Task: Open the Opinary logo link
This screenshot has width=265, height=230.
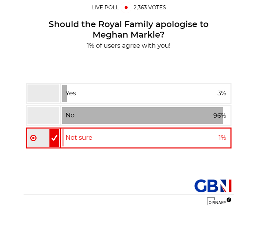Action: 217,202
